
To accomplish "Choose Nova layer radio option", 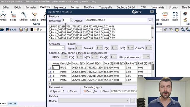I will coord(102,91).
